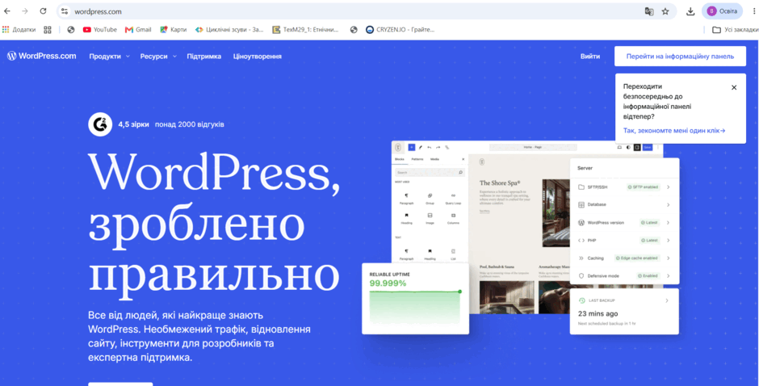This screenshot has height=386, width=759.
Task: Click the block Search field
Action: tap(430, 172)
